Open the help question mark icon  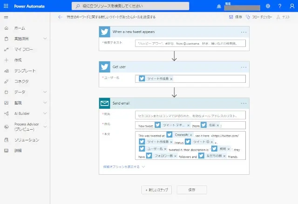tap(280, 6)
